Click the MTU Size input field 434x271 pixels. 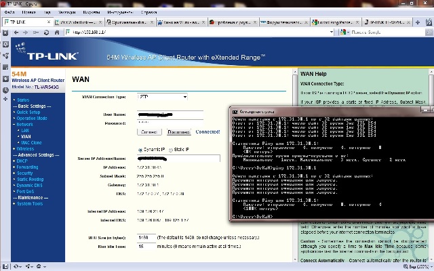pyautogui.click(x=146, y=238)
